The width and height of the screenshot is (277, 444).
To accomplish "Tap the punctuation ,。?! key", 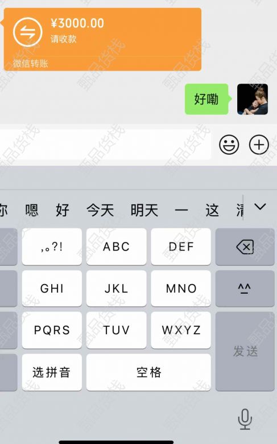I will click(52, 247).
